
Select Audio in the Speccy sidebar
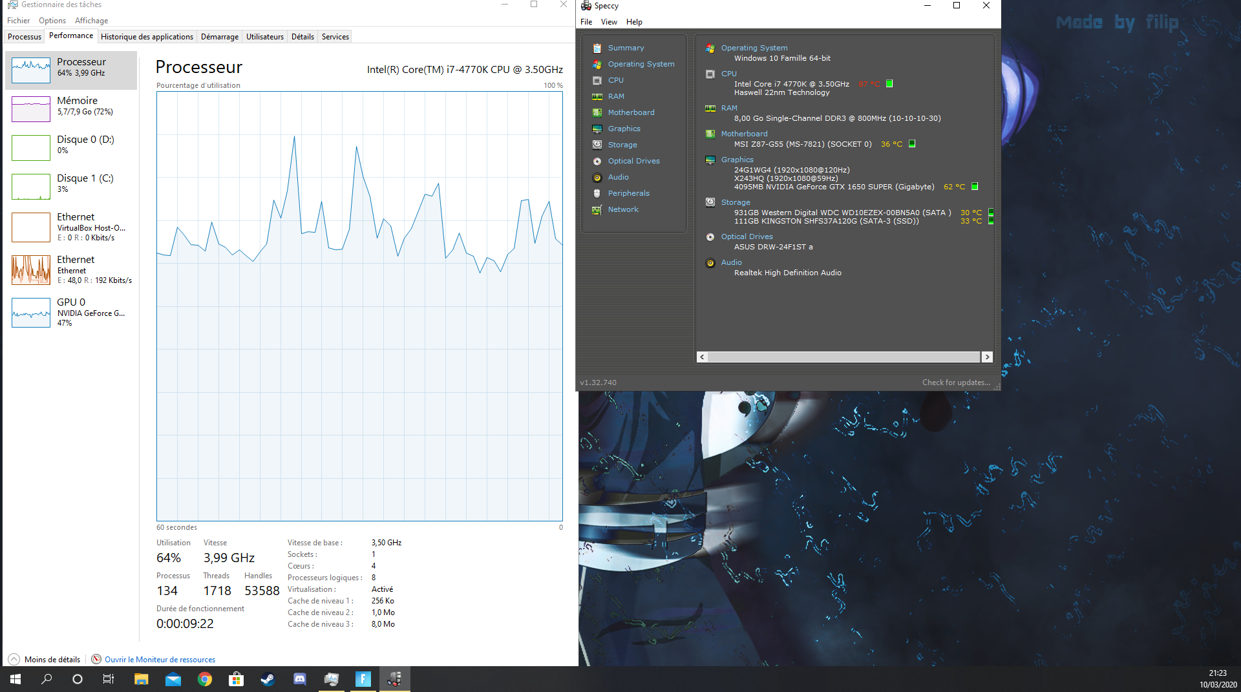pos(618,177)
